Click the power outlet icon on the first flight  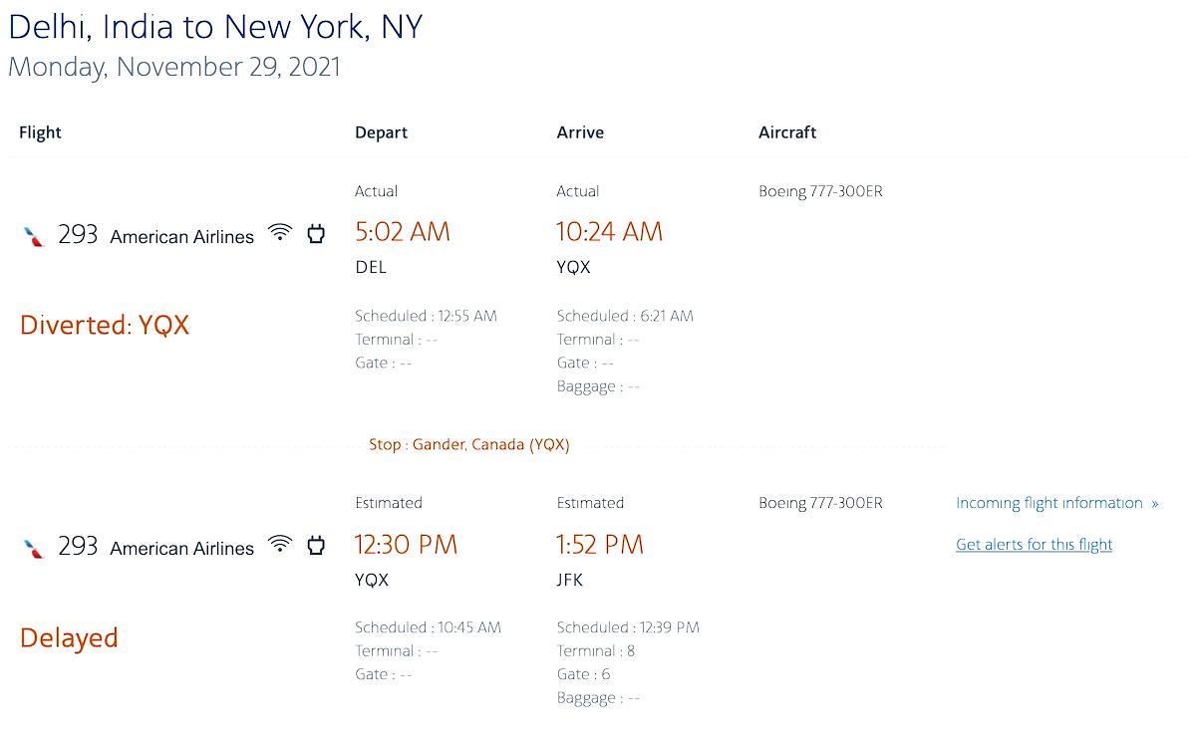316,234
